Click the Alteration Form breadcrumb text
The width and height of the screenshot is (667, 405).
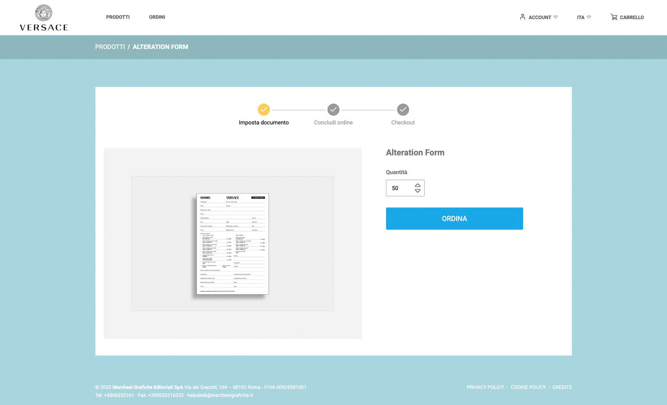(161, 47)
